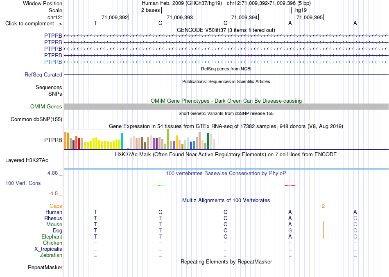Open the '100 vertebrates Basewise Conservation by PhyloP' title
Image resolution: width=389 pixels, height=277 pixels.
click(226, 173)
